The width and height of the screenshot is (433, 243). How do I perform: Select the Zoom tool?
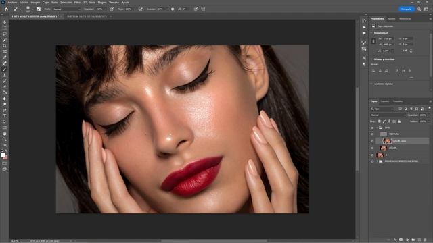5,139
